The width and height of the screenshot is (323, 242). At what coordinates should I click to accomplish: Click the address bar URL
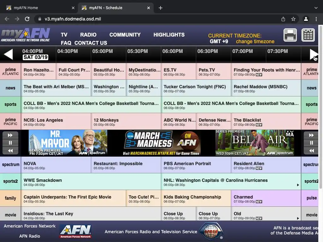(x=73, y=19)
